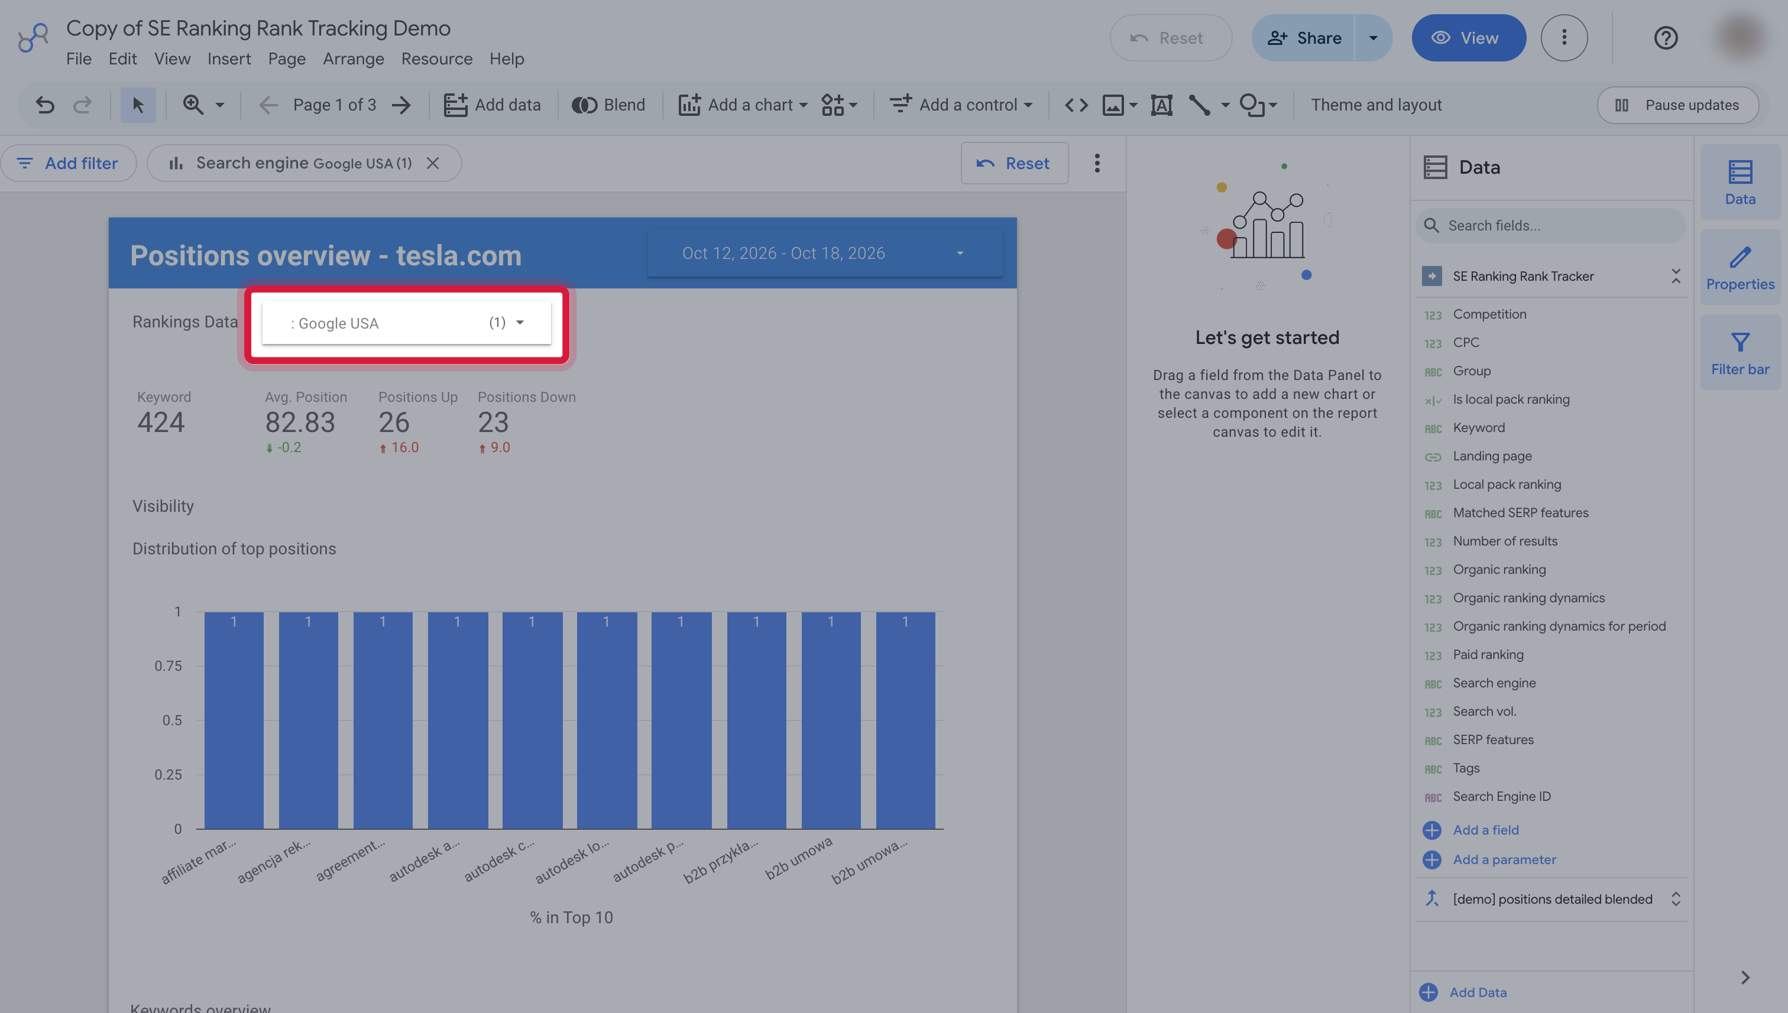
Task: Click the Redo arrow icon
Action: point(83,105)
